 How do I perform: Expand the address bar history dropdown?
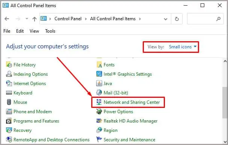166,19
